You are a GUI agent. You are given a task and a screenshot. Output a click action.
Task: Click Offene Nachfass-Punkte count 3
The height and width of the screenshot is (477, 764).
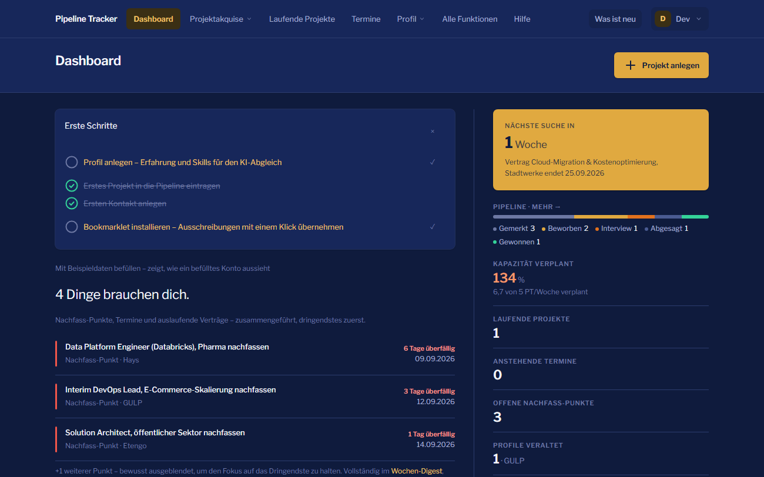(x=497, y=417)
